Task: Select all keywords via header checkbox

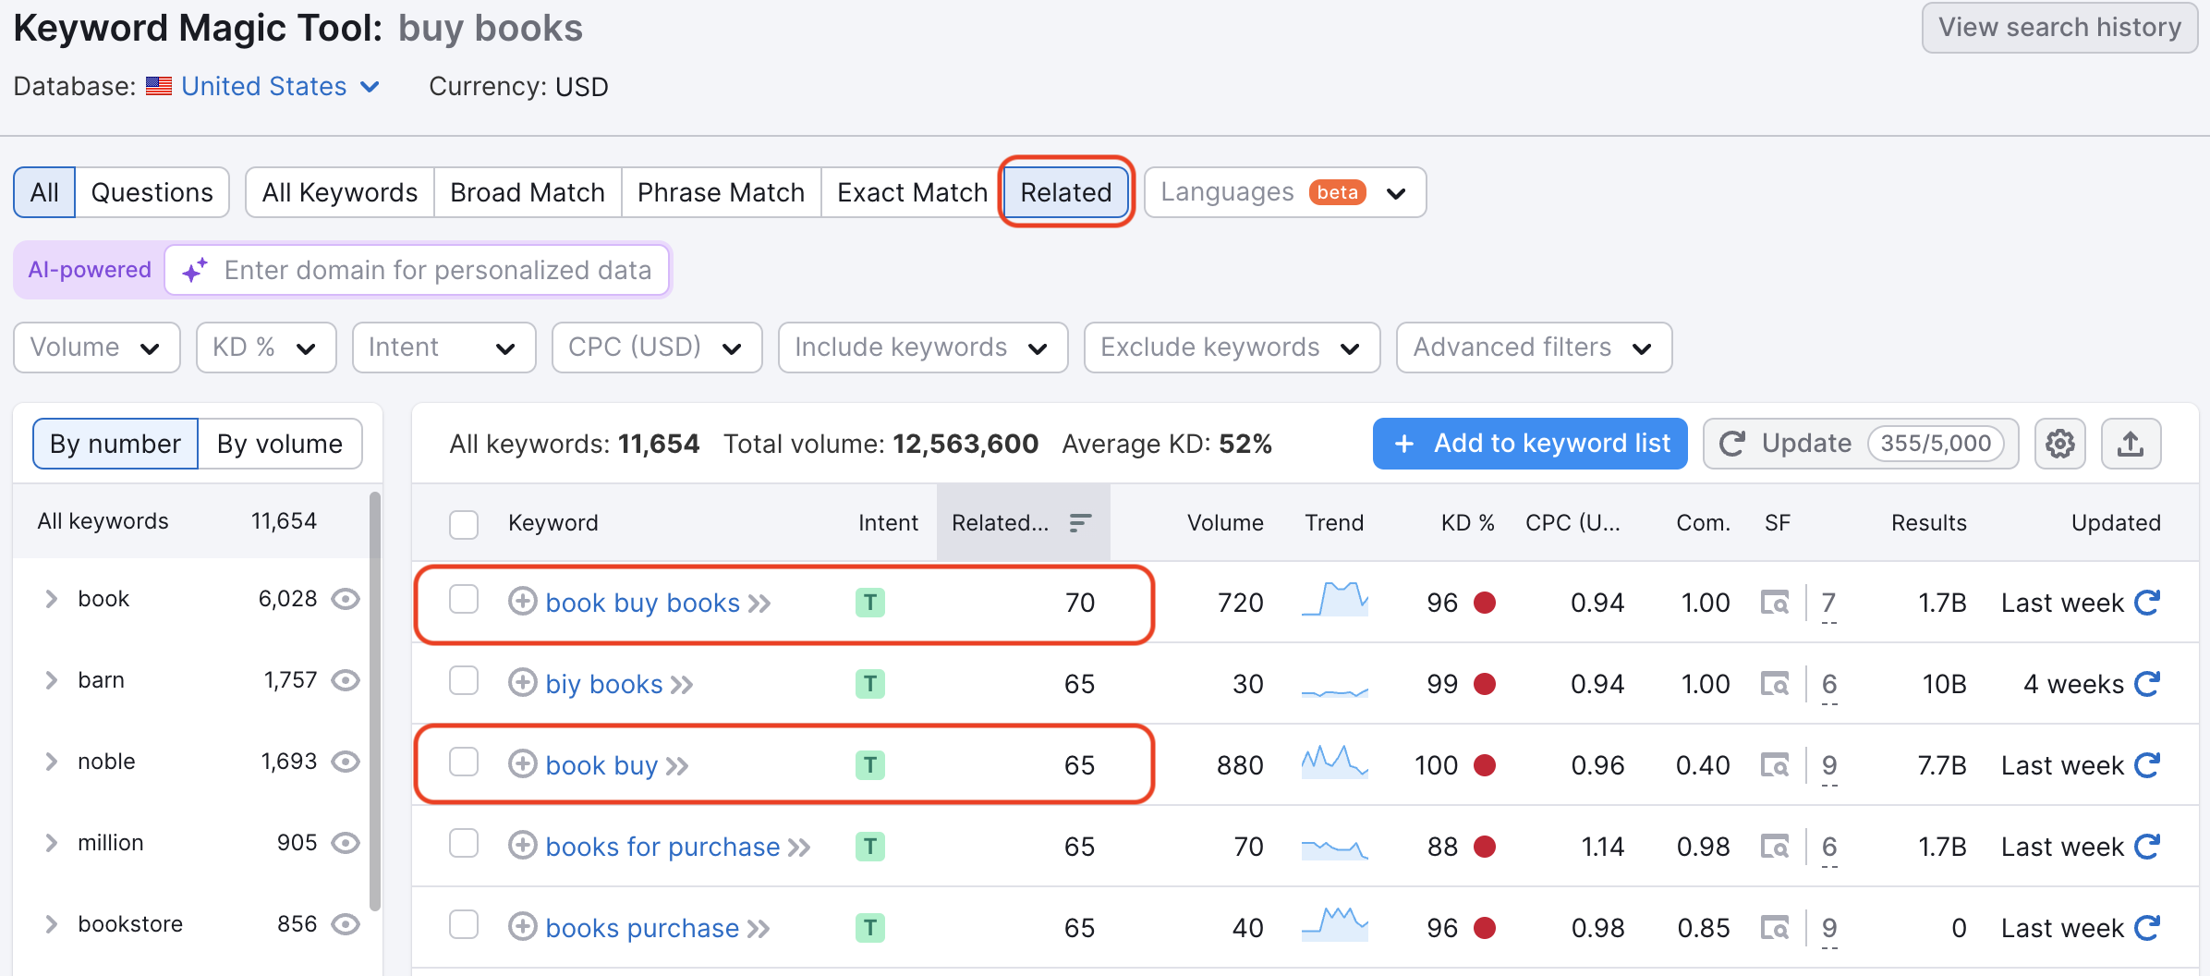Action: [465, 523]
